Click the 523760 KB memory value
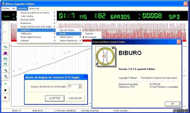Viewport: 190px width, 113px height. click(155, 84)
